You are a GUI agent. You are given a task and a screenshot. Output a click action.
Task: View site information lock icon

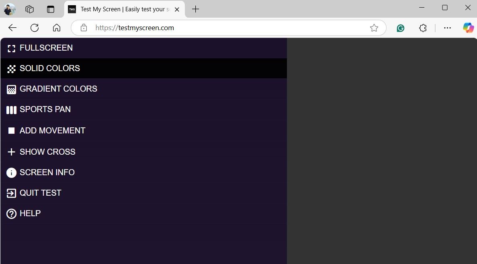[x=84, y=28]
